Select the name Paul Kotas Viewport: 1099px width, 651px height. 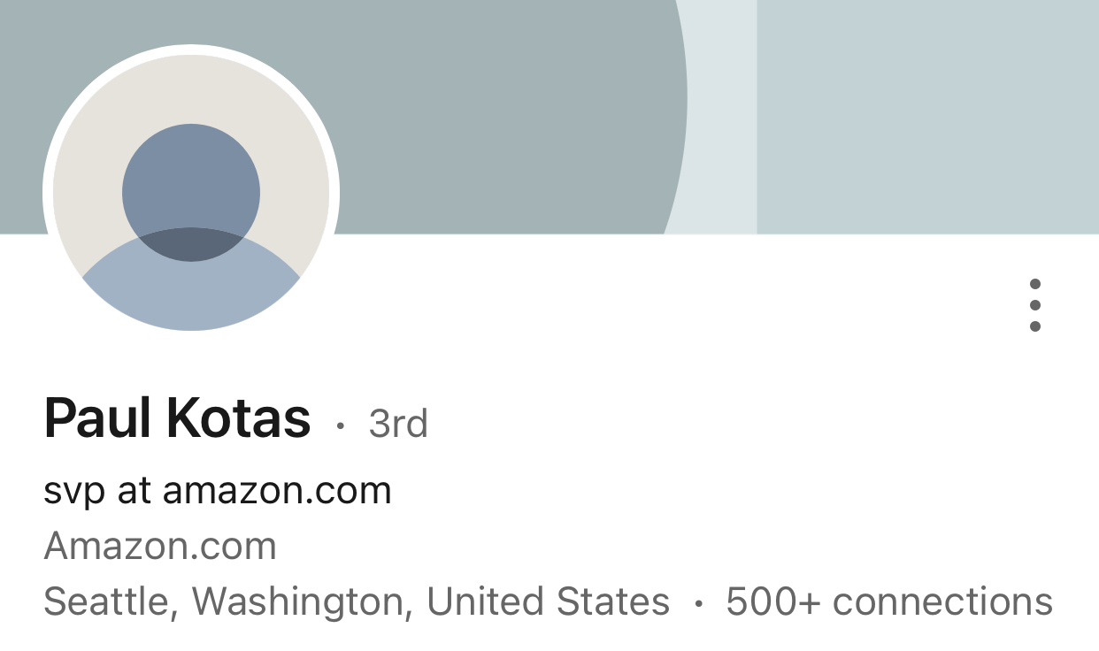click(x=177, y=418)
